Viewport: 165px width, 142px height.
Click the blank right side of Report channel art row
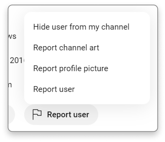click(125, 47)
